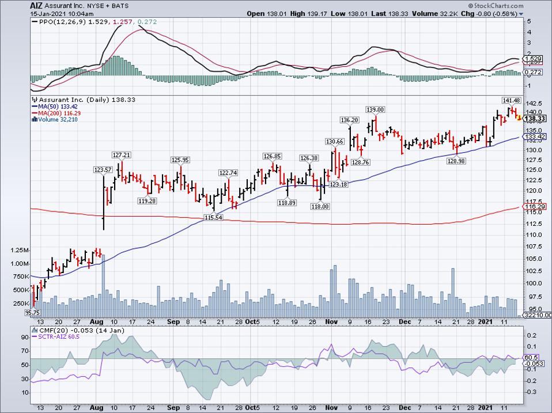Click the blue MA(50) legend line
Viewport: 552px width, 413px height.
coord(35,107)
